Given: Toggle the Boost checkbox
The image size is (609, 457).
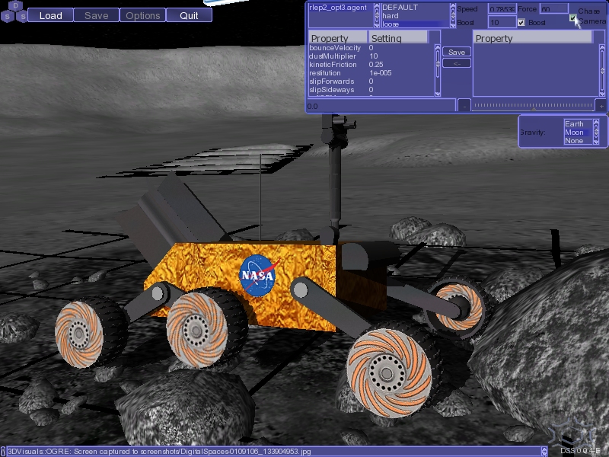Looking at the screenshot, I should coord(521,23).
